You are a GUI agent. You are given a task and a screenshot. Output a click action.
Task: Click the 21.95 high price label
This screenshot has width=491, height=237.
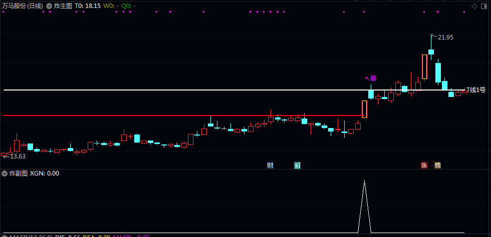tap(445, 37)
